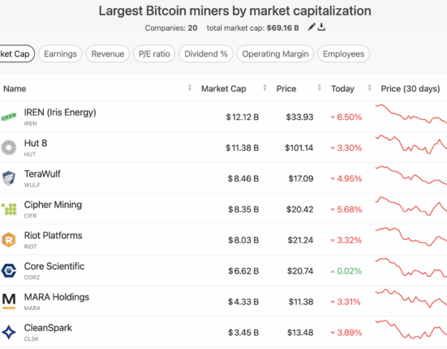447x349 pixels.
Task: Switch to the Earnings ranking tab
Action: (60, 53)
